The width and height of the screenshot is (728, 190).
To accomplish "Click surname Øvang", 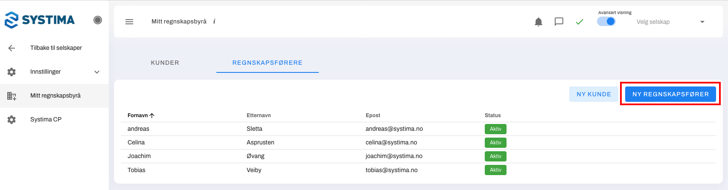I will (x=256, y=156).
